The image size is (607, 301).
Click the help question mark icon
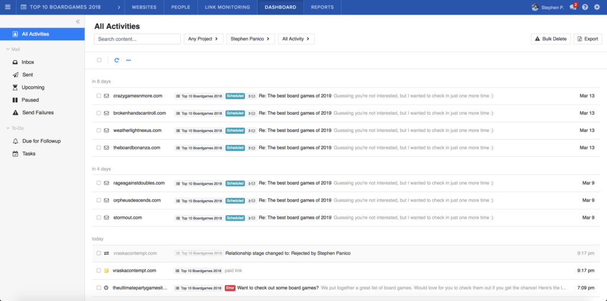(585, 7)
